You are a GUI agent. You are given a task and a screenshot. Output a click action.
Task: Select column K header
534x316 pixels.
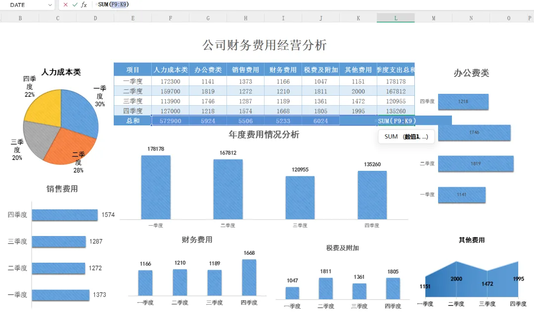358,18
